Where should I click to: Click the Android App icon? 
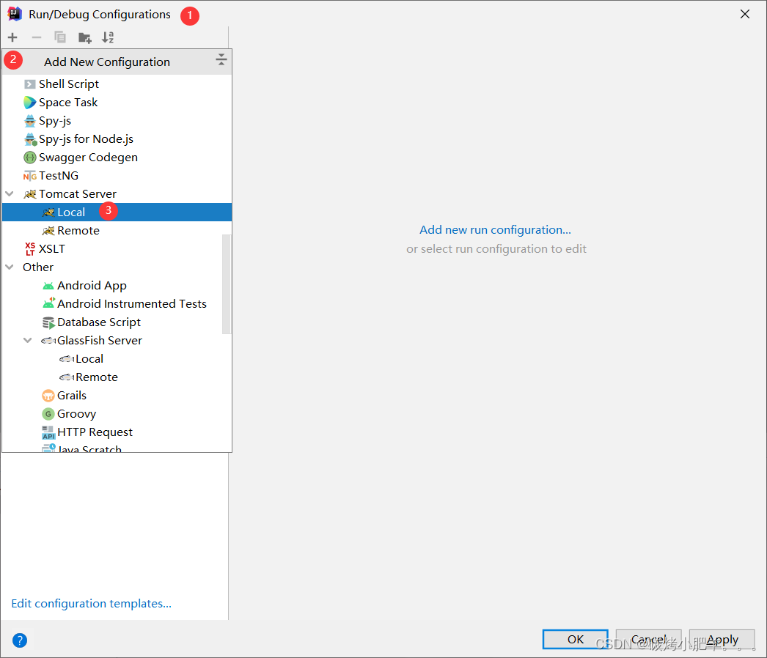[x=48, y=286]
